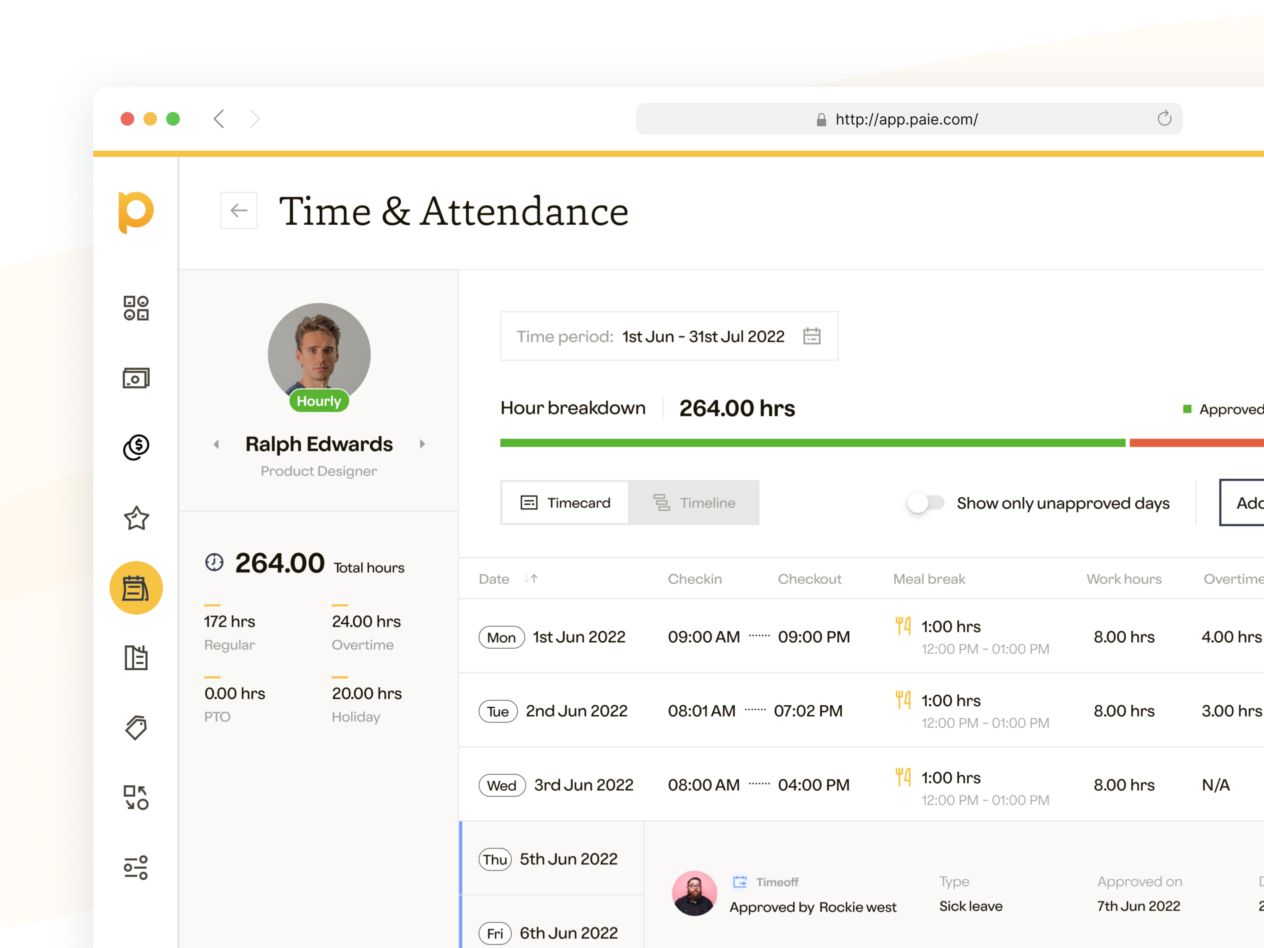
Task: Toggle the date sort order arrows
Action: [x=531, y=578]
